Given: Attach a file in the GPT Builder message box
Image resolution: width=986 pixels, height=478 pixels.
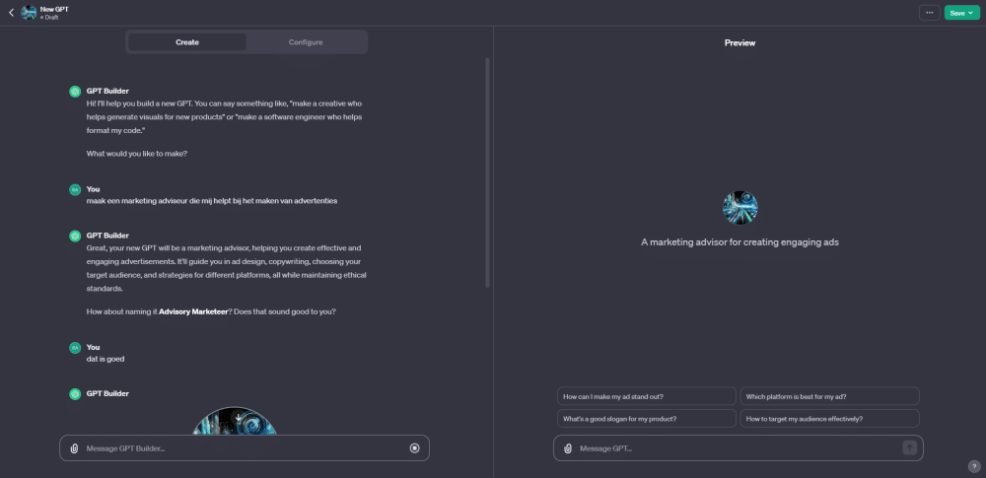Looking at the screenshot, I should [x=74, y=448].
